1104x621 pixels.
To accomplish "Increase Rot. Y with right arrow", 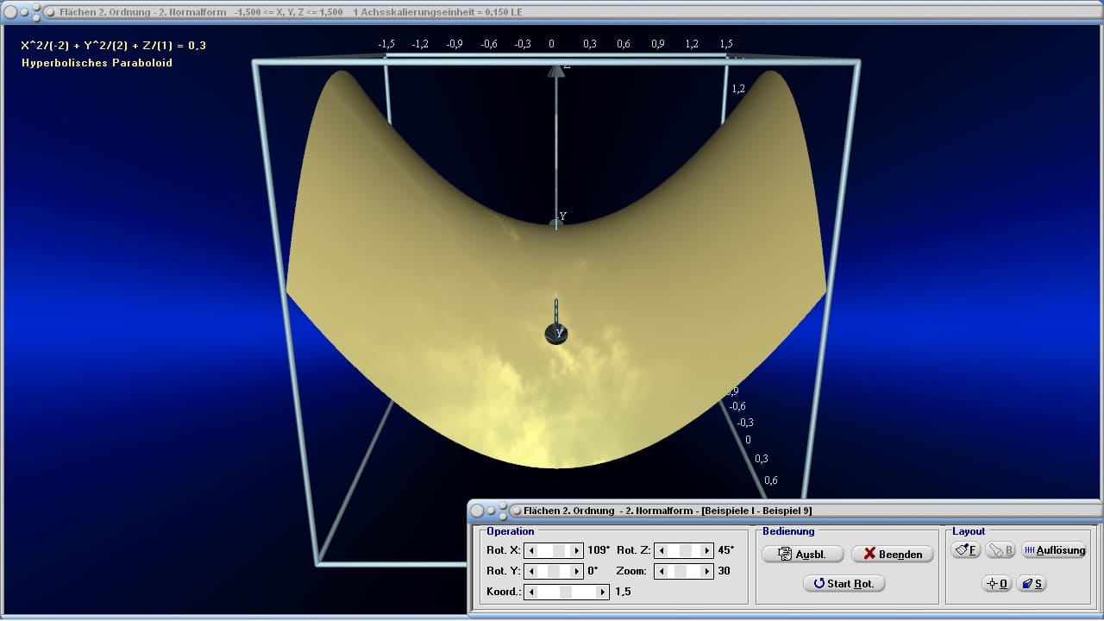I will [577, 571].
